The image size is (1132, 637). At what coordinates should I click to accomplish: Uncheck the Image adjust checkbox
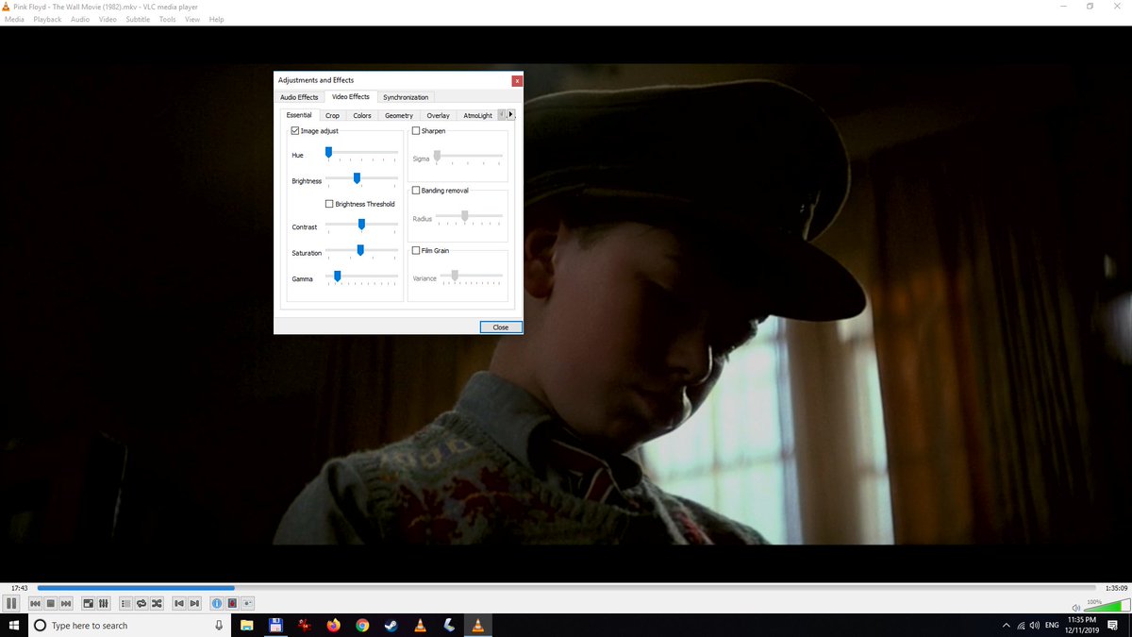click(x=295, y=131)
